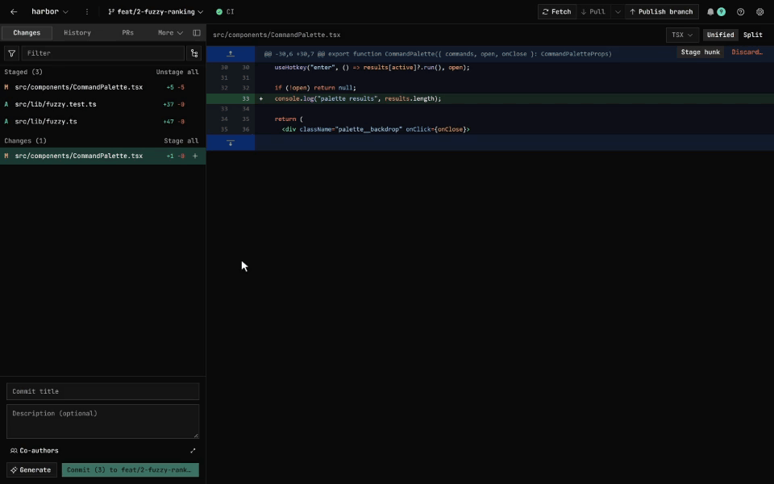Image resolution: width=774 pixels, height=484 pixels.
Task: Click the A status badge of fuzzy.ts
Action: 6,122
